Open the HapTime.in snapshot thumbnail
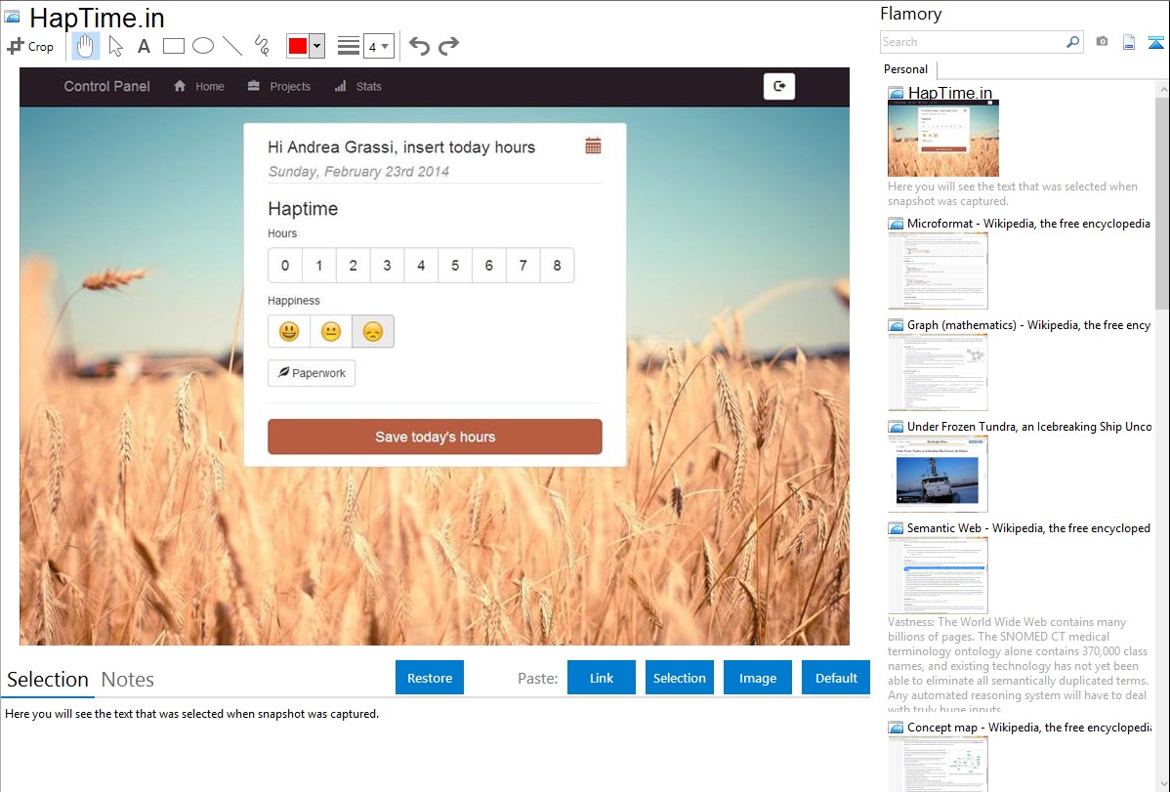The width and height of the screenshot is (1170, 792). pos(943,139)
